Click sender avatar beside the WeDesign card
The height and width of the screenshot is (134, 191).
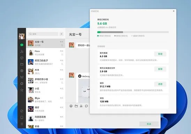(x=72, y=75)
